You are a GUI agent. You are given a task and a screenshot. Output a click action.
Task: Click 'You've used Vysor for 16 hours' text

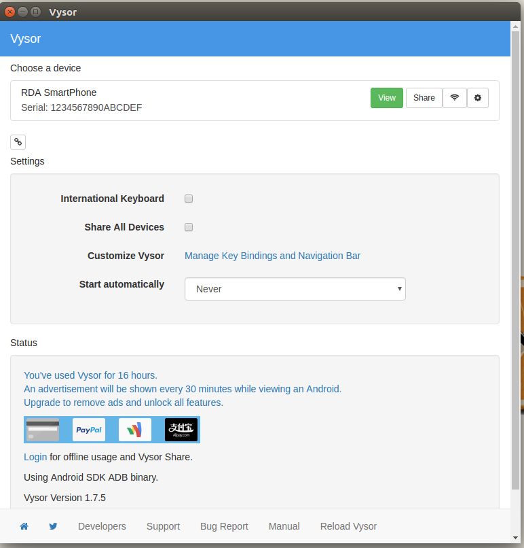91,375
